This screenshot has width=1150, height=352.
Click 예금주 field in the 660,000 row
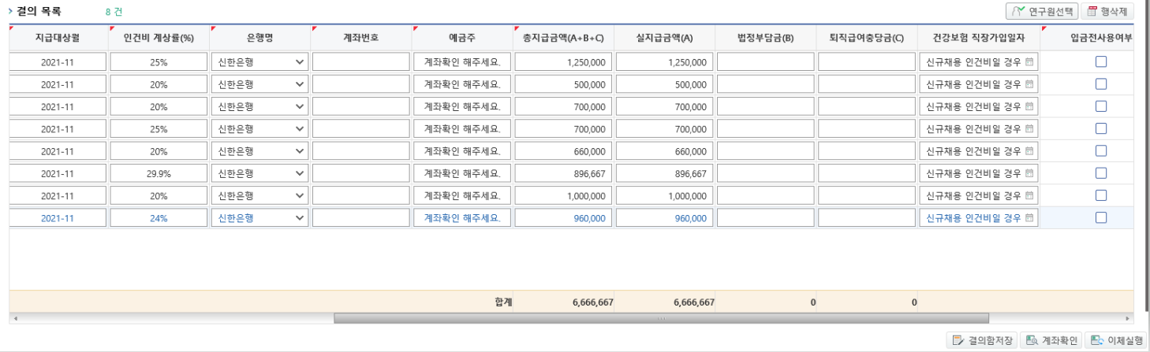click(462, 151)
